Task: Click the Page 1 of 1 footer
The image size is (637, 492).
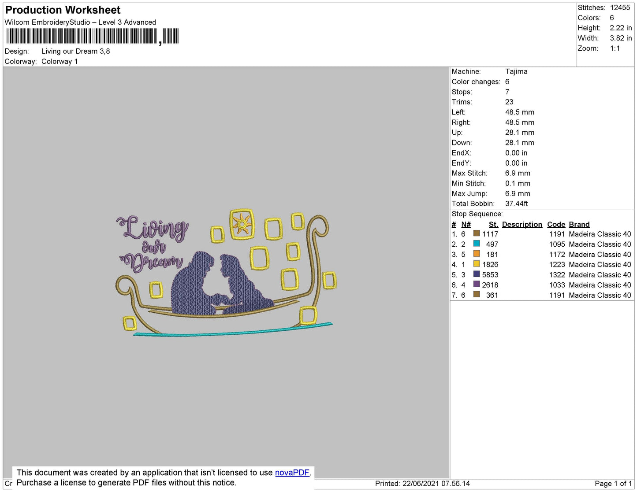Action: (613, 483)
